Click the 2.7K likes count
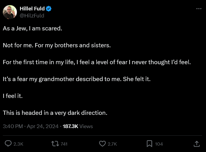The width and height of the screenshot is (206, 152). point(112,144)
